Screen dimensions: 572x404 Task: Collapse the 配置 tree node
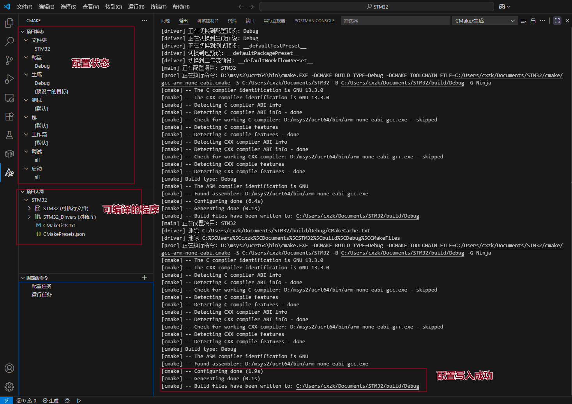click(26, 57)
